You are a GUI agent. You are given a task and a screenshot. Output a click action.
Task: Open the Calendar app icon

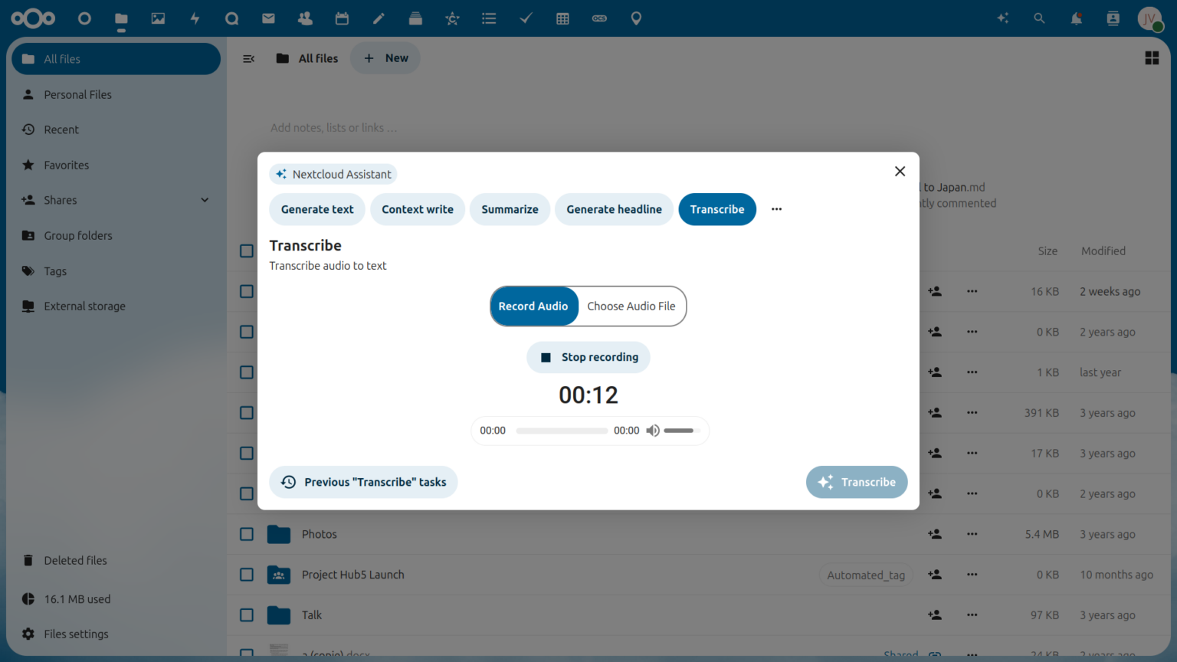point(342,18)
